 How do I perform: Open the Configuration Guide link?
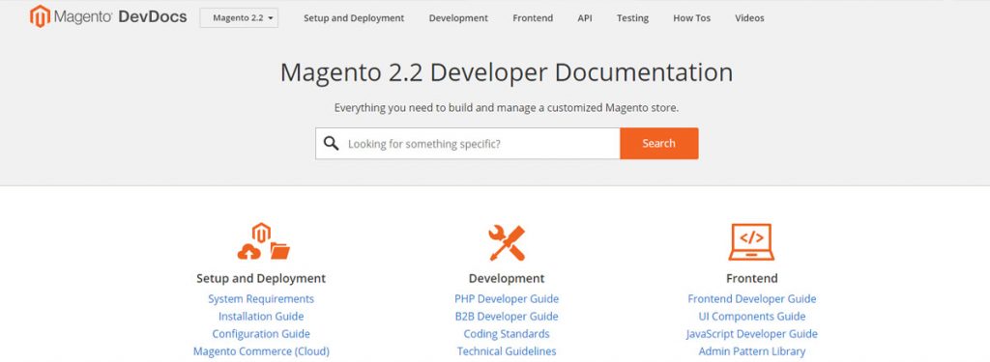pyautogui.click(x=261, y=334)
